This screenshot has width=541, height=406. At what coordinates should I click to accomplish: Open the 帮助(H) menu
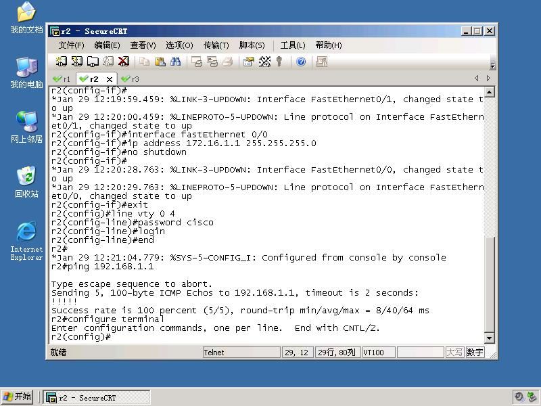coord(329,45)
